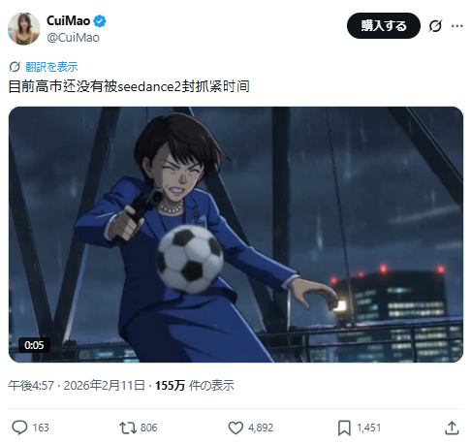Click the Grok icon beside 購入する

pos(435,26)
